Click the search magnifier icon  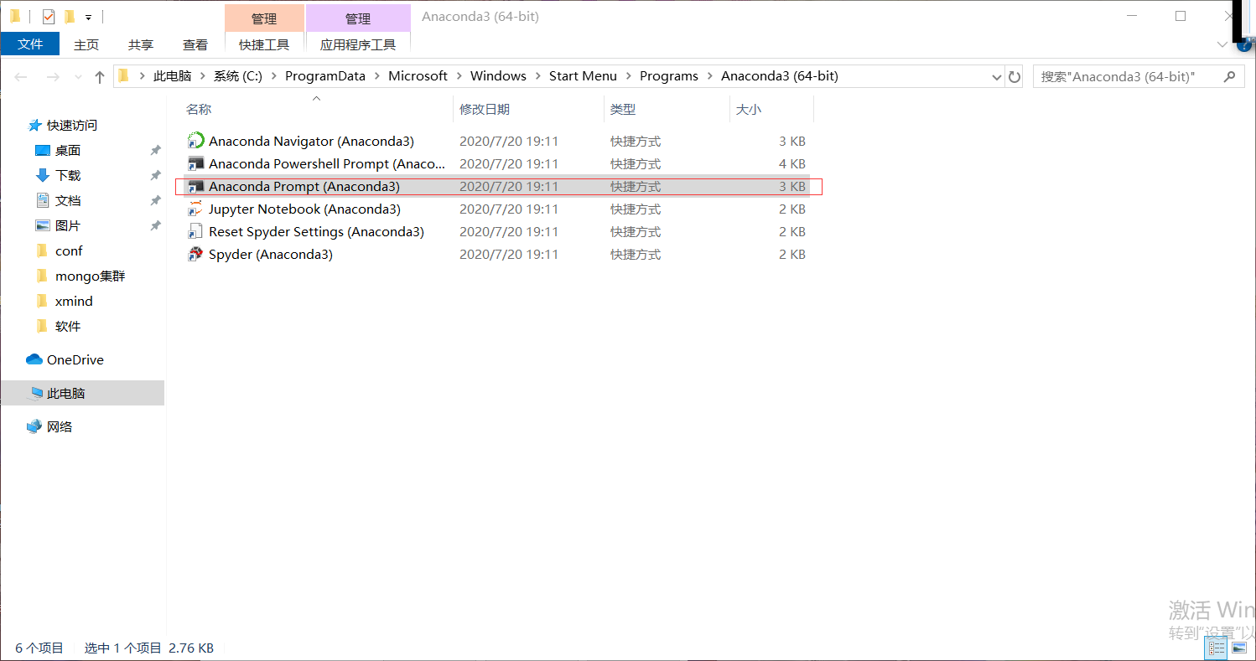(1229, 76)
